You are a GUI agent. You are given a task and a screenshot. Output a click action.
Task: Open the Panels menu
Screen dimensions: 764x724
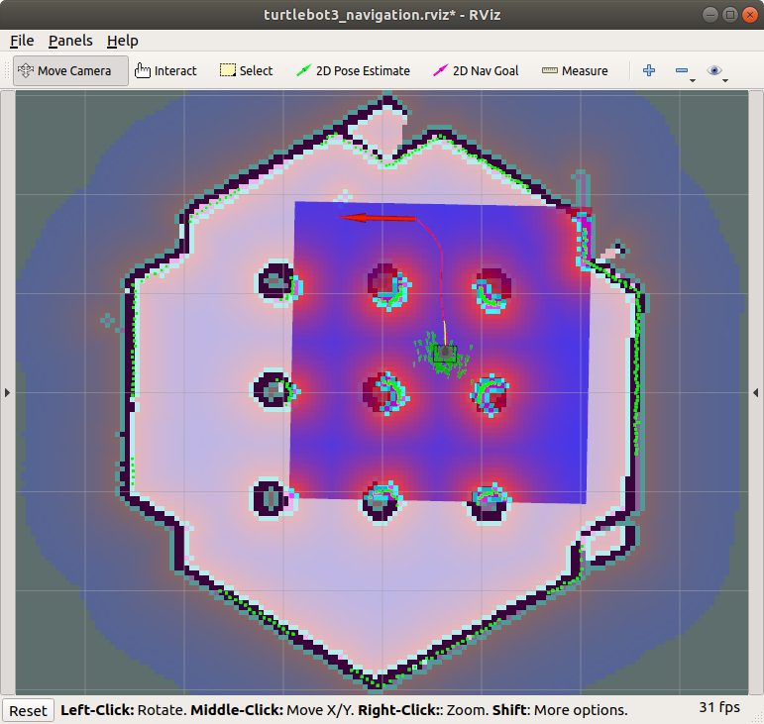(70, 41)
